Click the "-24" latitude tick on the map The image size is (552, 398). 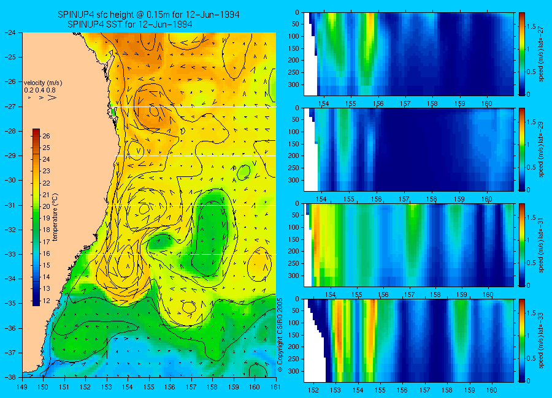[12, 32]
